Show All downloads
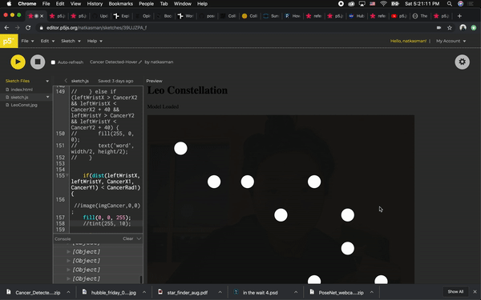This screenshot has height=300, width=481. tap(455, 291)
